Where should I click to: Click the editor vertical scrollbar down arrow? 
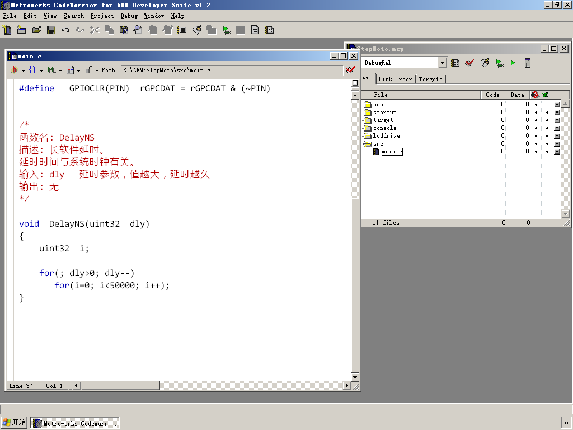pos(355,377)
